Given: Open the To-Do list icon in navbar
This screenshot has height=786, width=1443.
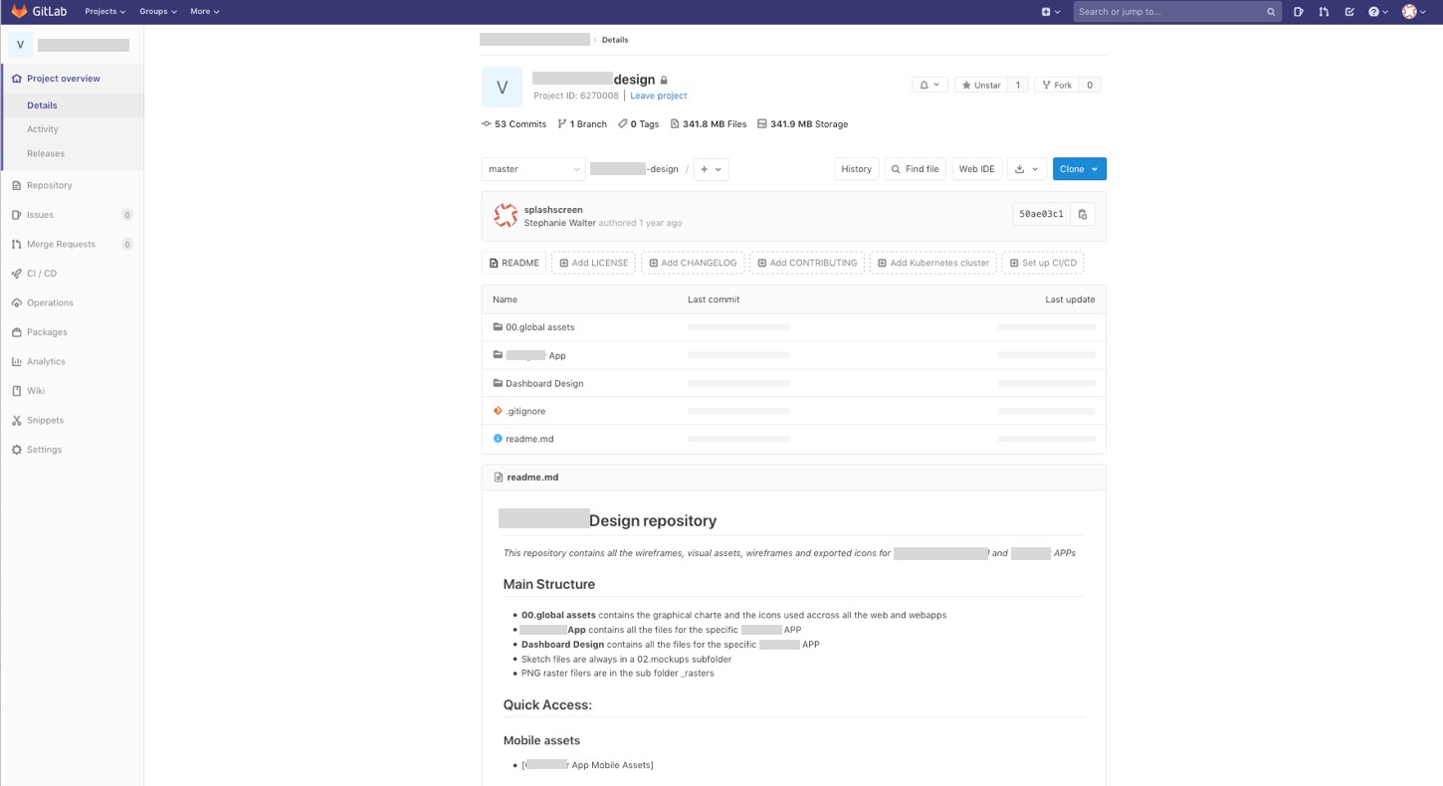Looking at the screenshot, I should [x=1349, y=12].
